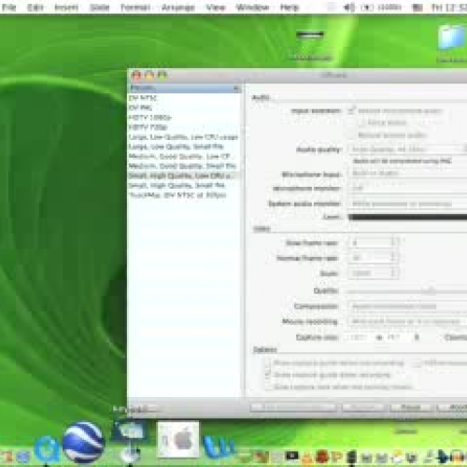Image resolution: width=467 pixels, height=467 pixels.
Task: Open the blue folder icon on the desktop
Action: [451, 37]
